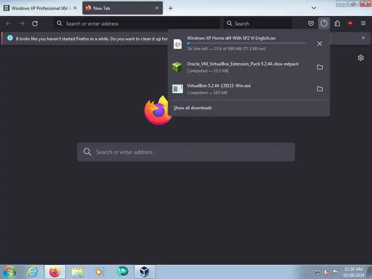Select the Oracle Extension Pack filename

point(243,64)
